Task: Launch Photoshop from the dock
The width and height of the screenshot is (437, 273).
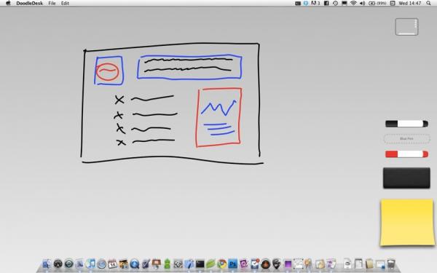Action: coord(232,264)
